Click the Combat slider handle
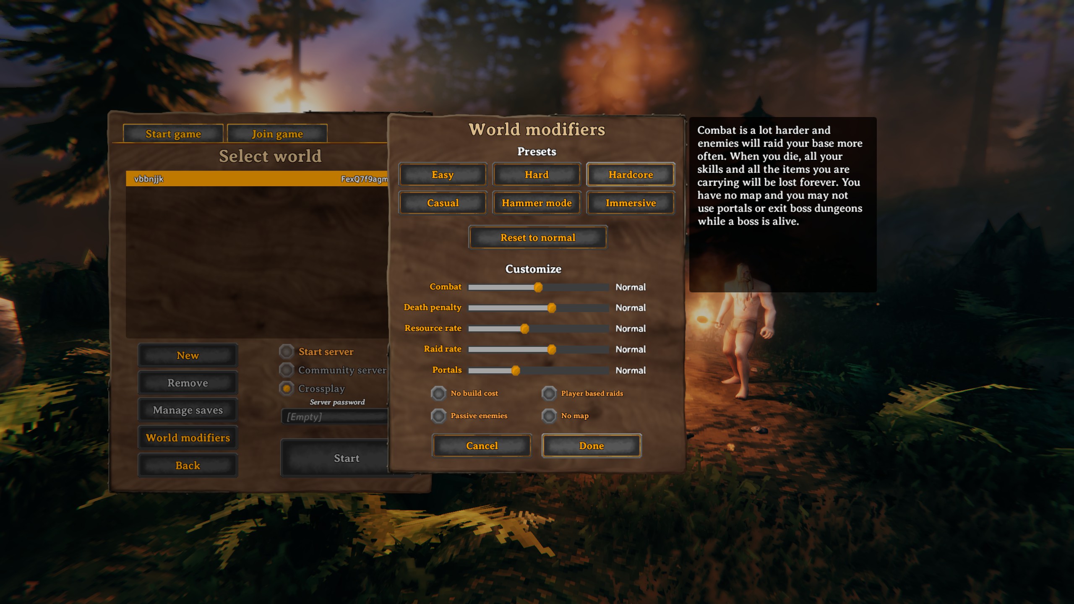The image size is (1074, 604). (x=538, y=287)
